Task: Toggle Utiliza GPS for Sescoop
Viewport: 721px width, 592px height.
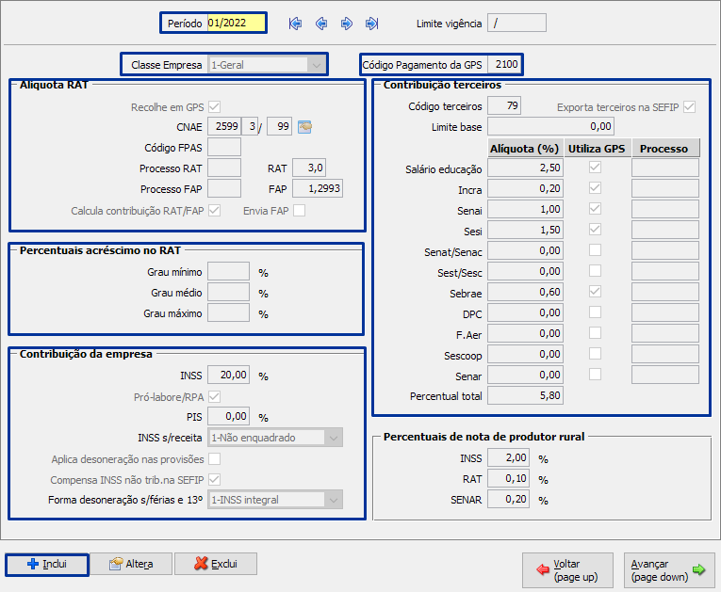Action: coord(595,354)
